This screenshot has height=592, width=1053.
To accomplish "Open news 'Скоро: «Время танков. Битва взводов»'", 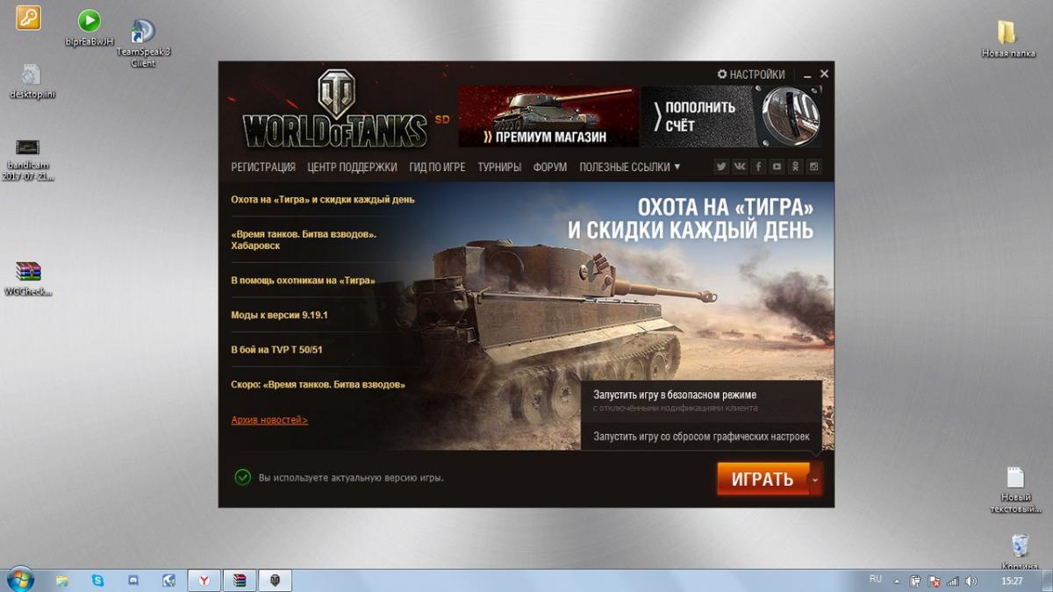I will [318, 384].
